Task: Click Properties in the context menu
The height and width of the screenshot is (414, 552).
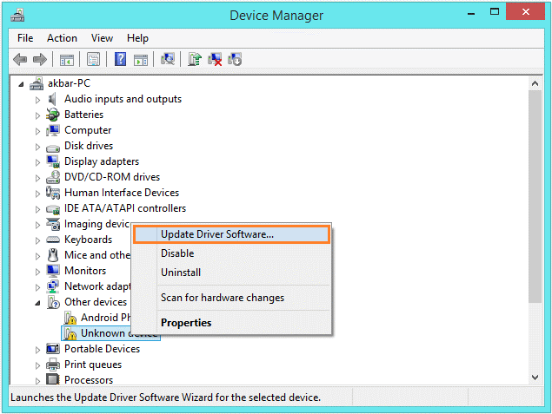Action: (186, 323)
